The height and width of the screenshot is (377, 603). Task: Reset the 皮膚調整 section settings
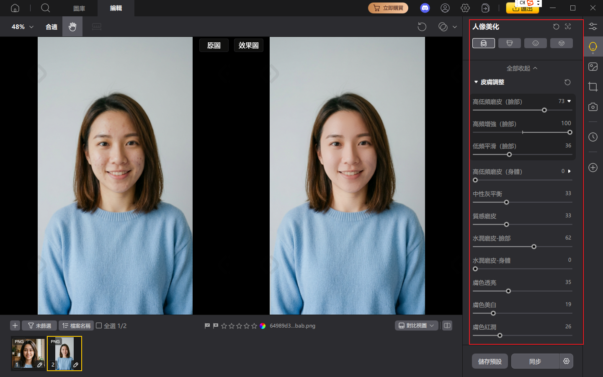(567, 82)
